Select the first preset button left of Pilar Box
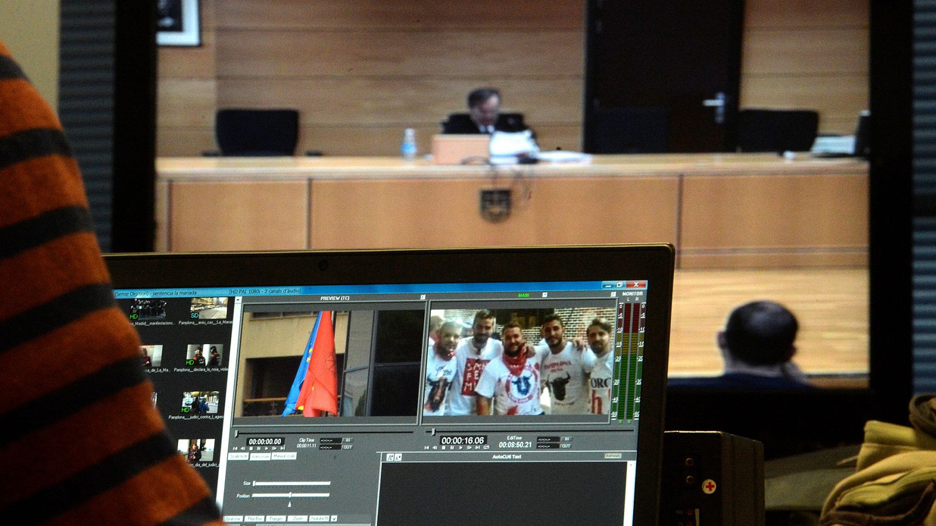The width and height of the screenshot is (936, 526). (233, 518)
